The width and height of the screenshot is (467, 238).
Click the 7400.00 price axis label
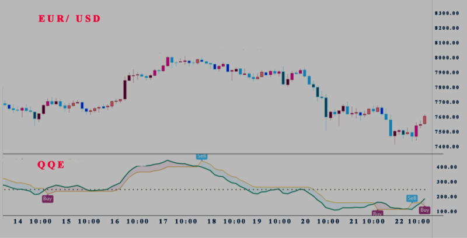pos(447,146)
